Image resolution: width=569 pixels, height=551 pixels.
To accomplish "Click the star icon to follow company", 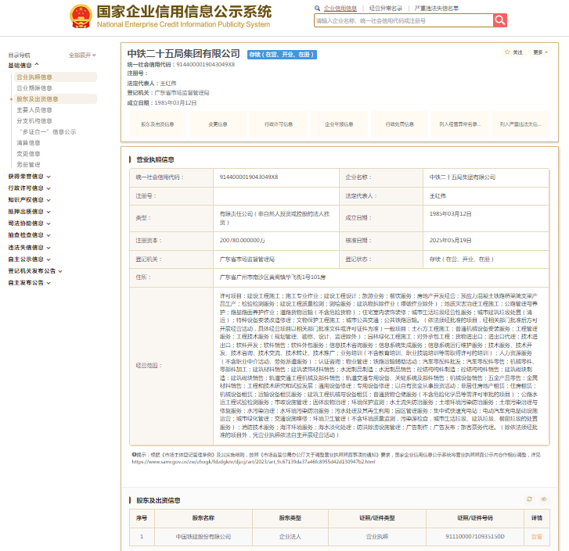I will (507, 52).
